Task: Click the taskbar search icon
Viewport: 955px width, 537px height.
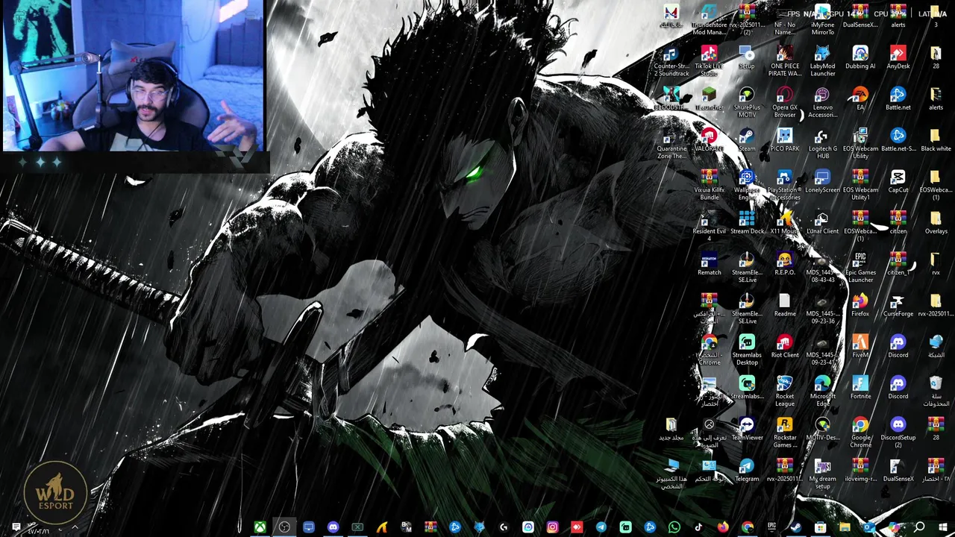Action: 920,527
